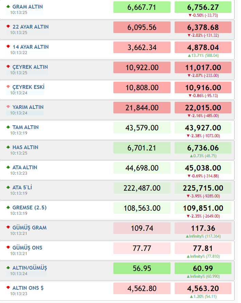Open the HAS ALTIN details link

click(x=25, y=147)
